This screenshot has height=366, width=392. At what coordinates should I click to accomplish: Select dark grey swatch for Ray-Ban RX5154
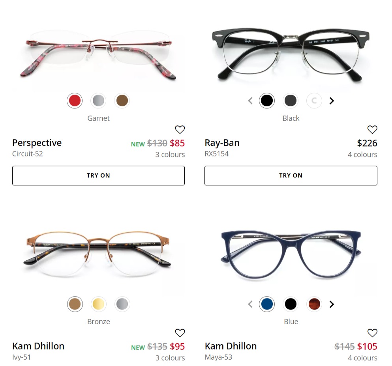pyautogui.click(x=291, y=101)
